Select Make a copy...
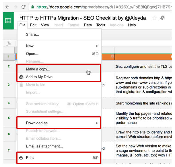The height and width of the screenshot is (167, 175). (x=59, y=69)
